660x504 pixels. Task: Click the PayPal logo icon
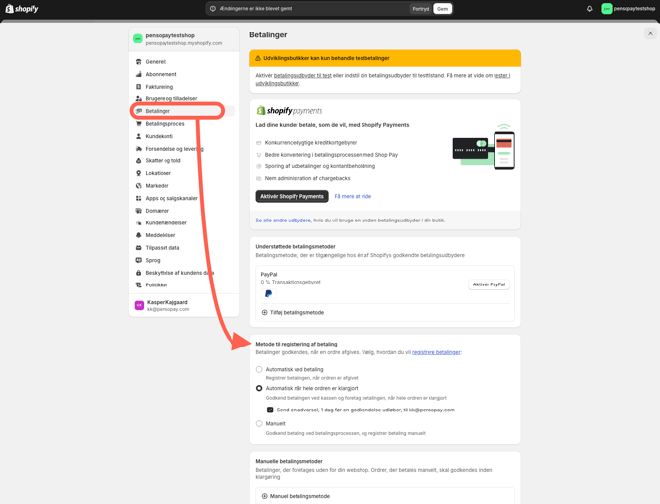pos(269,293)
